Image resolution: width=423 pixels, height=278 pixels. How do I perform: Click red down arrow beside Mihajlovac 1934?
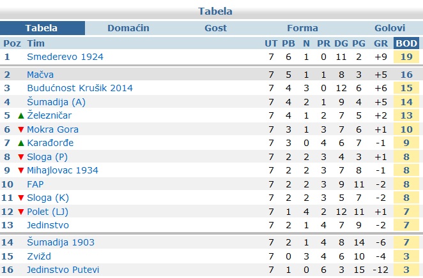(x=21, y=170)
